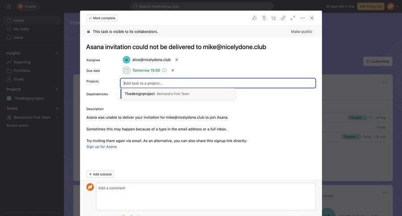This screenshot has width=402, height=216.
Task: Click the 30 days left in trial text
Action: coord(340,6)
